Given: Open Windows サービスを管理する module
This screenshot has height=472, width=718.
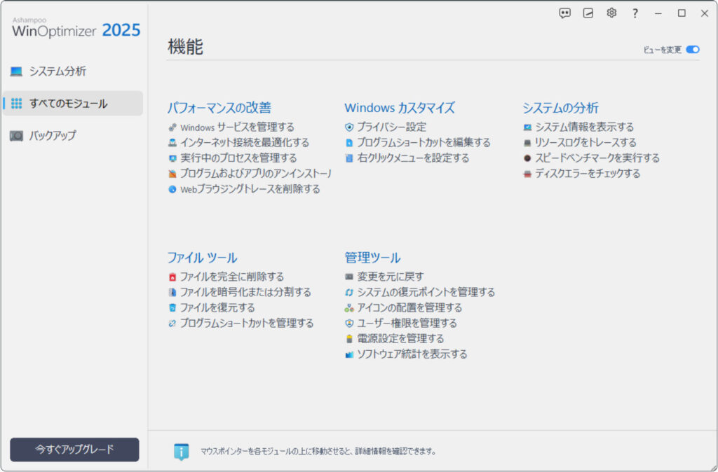Looking at the screenshot, I should 237,127.
